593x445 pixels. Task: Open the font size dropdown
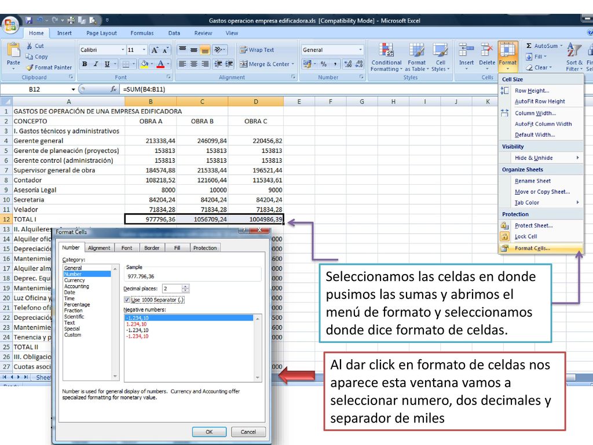click(144, 50)
